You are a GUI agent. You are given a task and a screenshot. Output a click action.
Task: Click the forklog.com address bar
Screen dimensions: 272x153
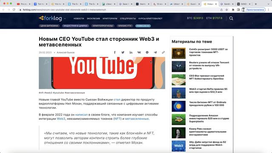click(119, 10)
